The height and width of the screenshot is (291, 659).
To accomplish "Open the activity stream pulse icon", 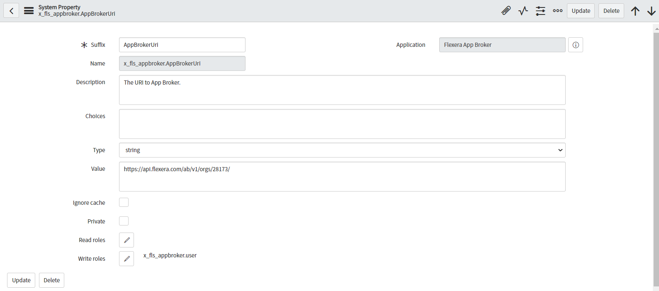I will coord(523,11).
